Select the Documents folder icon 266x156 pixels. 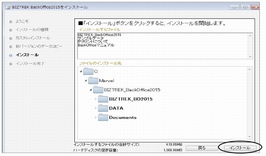click(103, 117)
